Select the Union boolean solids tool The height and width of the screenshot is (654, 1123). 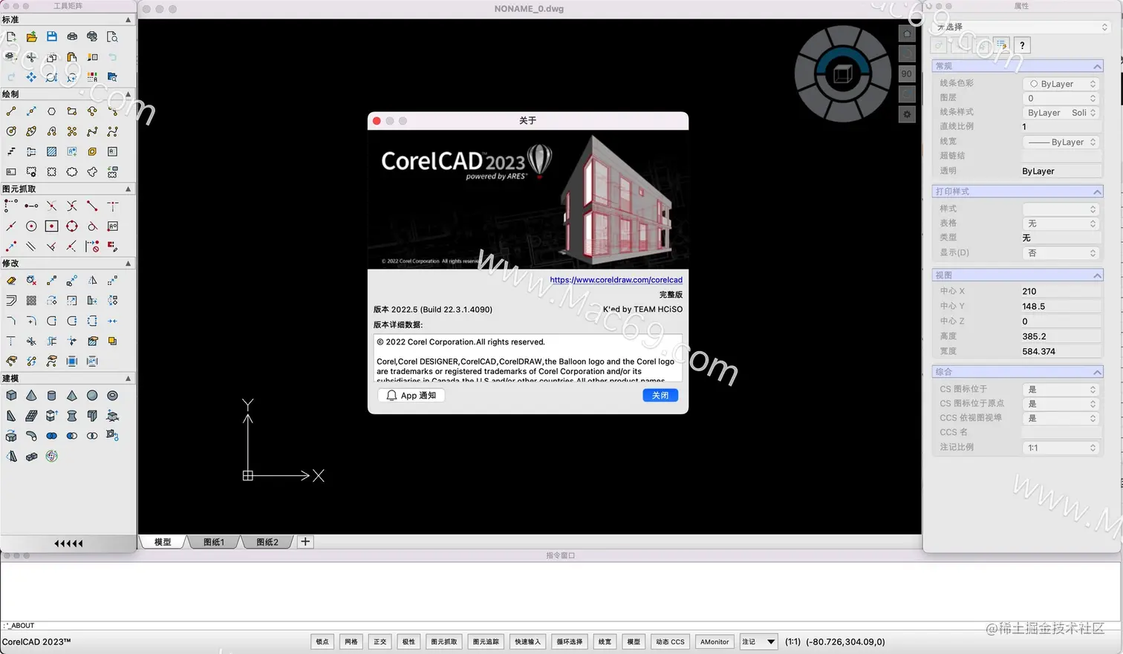click(x=51, y=436)
